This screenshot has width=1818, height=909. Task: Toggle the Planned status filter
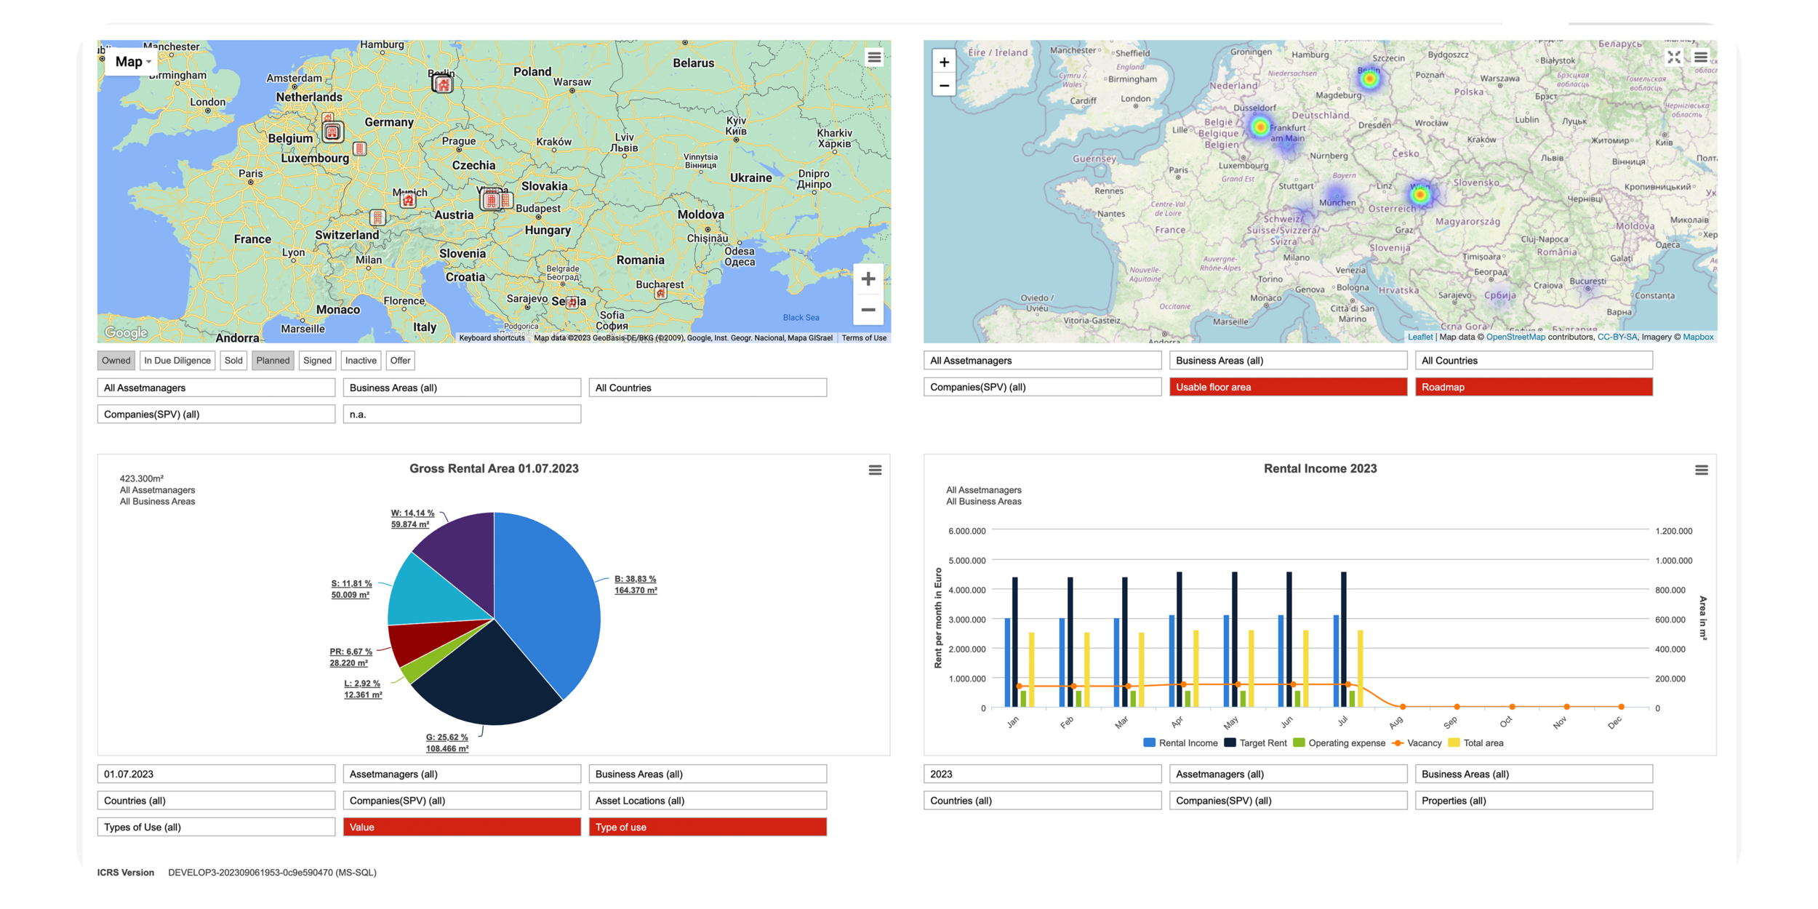point(273,361)
